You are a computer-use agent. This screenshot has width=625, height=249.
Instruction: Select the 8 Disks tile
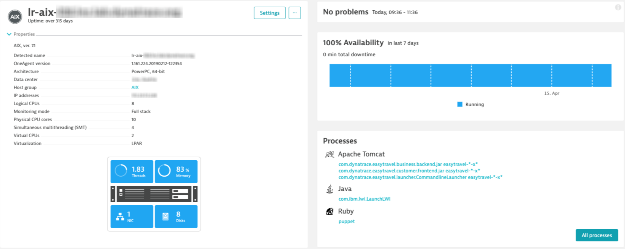click(x=176, y=217)
